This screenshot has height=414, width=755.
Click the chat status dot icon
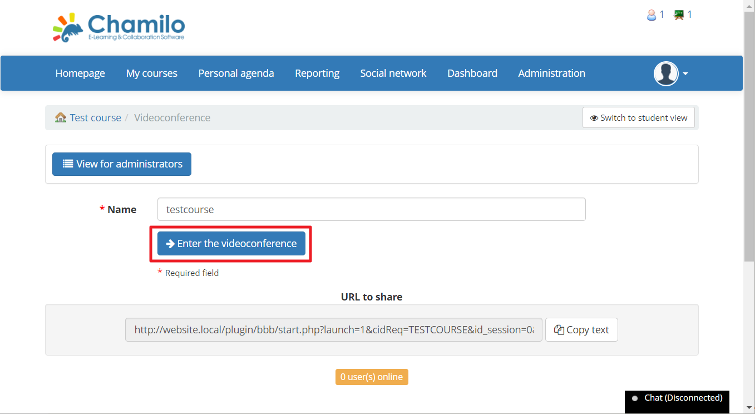634,398
